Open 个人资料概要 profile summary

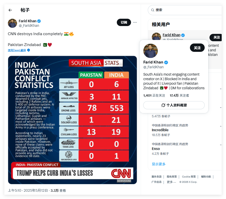coord(174,105)
